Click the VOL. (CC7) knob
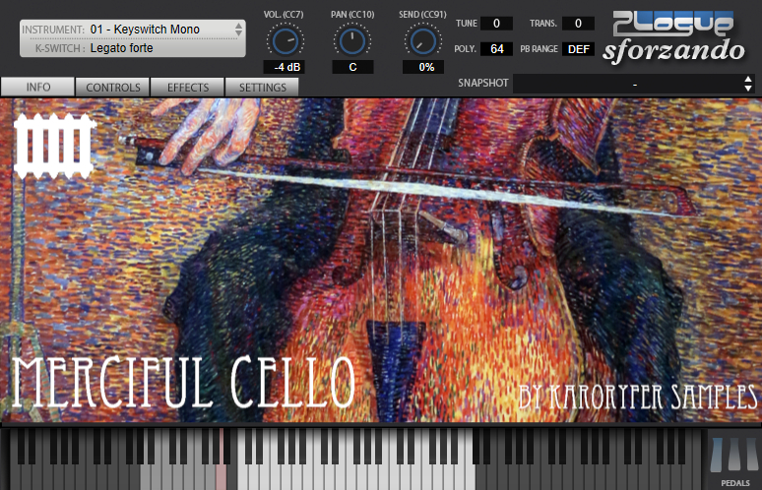Image resolution: width=762 pixels, height=490 pixels. click(286, 40)
